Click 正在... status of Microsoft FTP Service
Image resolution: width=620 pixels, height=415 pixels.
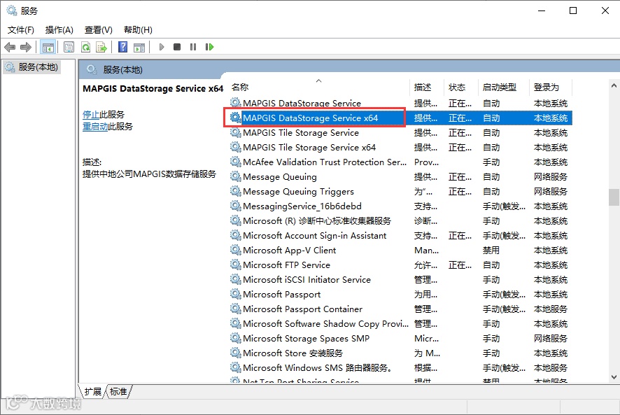click(460, 265)
